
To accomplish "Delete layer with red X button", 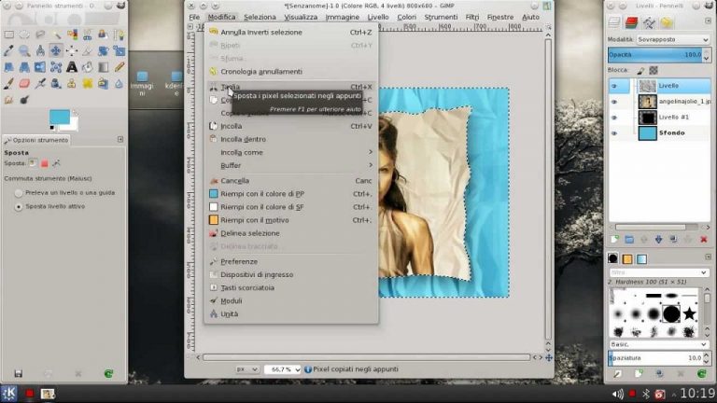I will coord(703,240).
